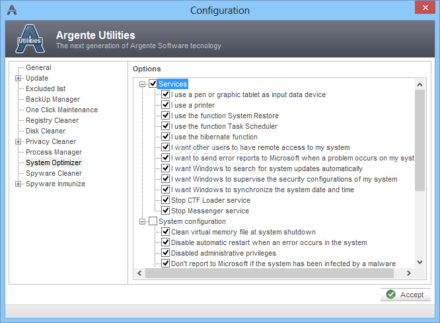
Task: Select Update in the sidebar tree
Action: point(37,78)
